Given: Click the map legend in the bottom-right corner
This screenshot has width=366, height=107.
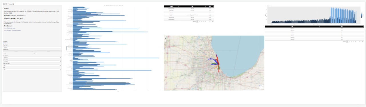Looking at the screenshot, I should pos(261,87).
